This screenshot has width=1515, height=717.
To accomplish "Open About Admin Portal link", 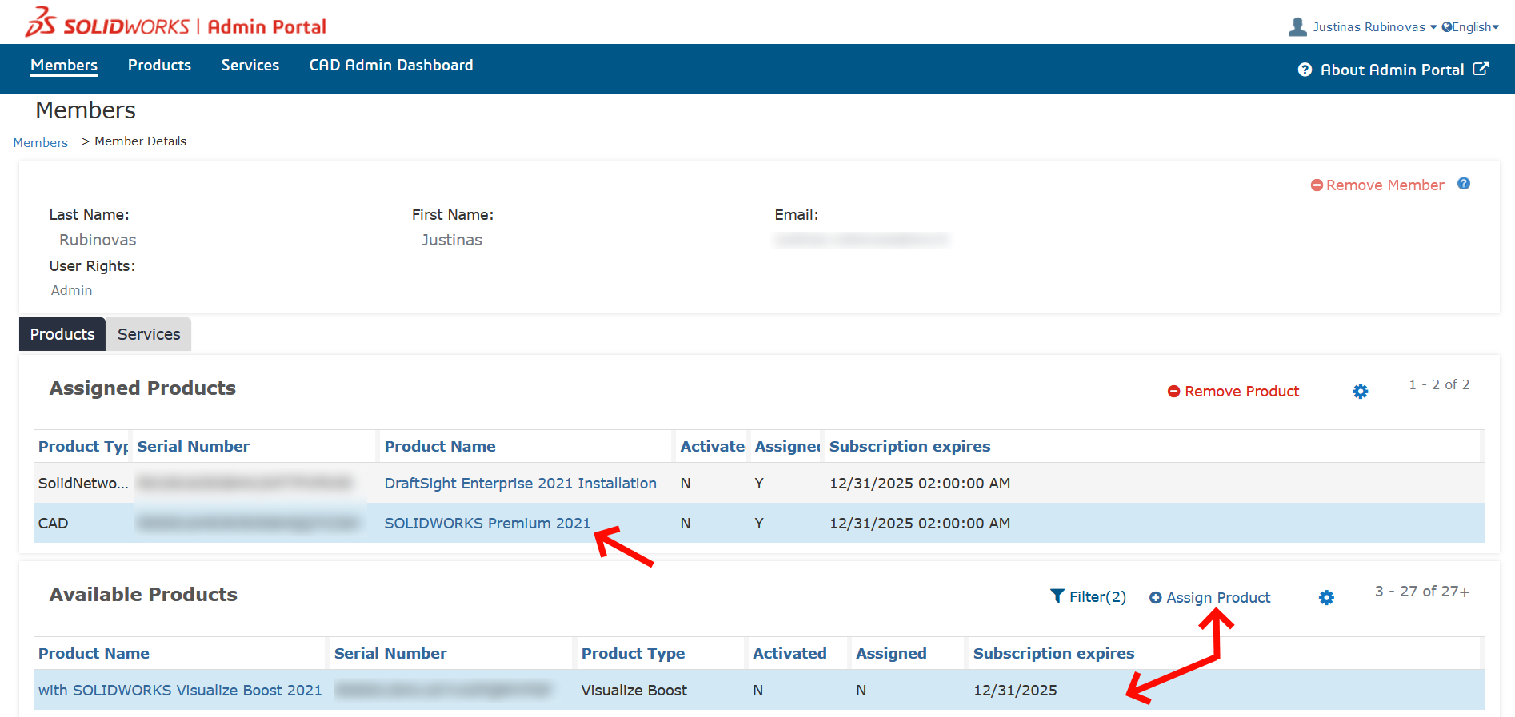I will (x=1392, y=70).
